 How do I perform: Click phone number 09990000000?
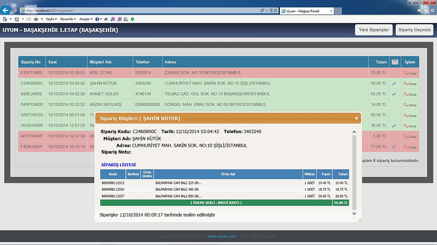pos(147,105)
